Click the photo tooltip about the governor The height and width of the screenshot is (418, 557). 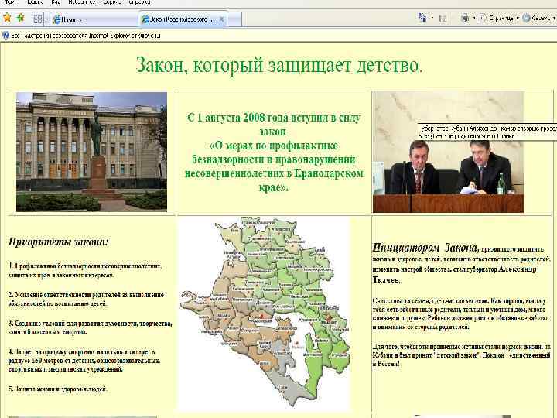pos(487,132)
